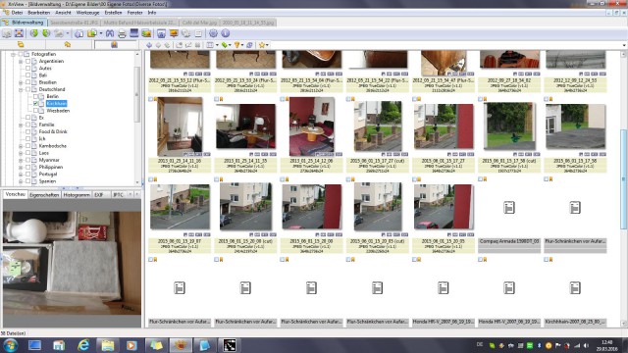
Task: Open the Werkzeuge menu
Action: click(87, 13)
